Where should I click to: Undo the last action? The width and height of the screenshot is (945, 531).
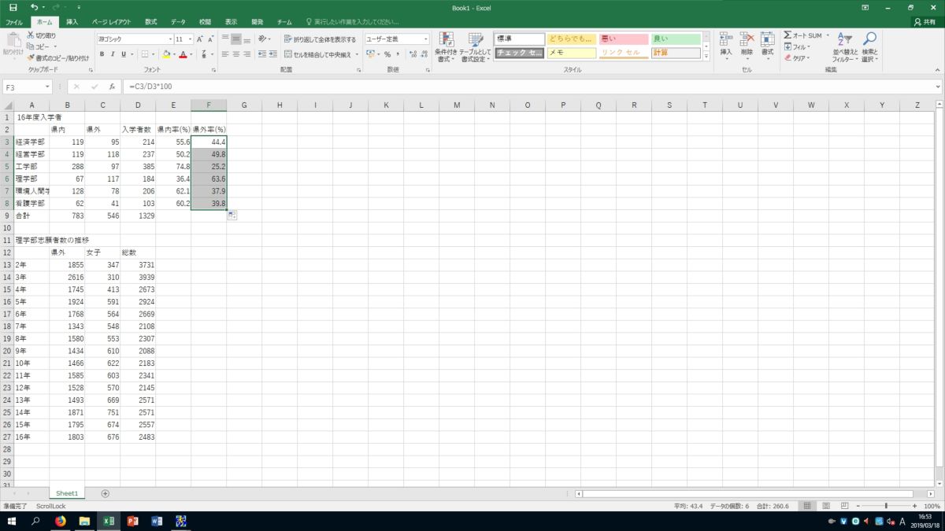coord(34,7)
